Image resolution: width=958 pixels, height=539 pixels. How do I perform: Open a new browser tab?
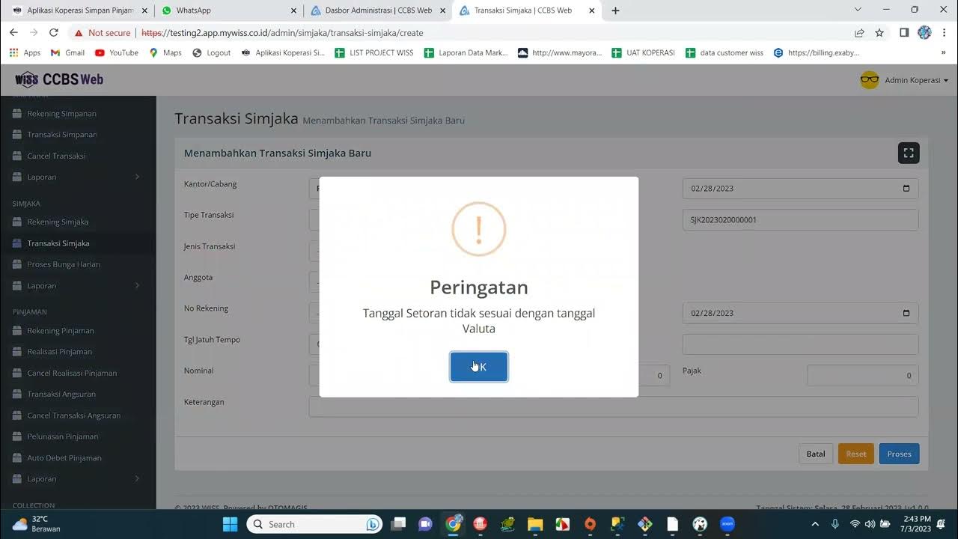pos(615,10)
